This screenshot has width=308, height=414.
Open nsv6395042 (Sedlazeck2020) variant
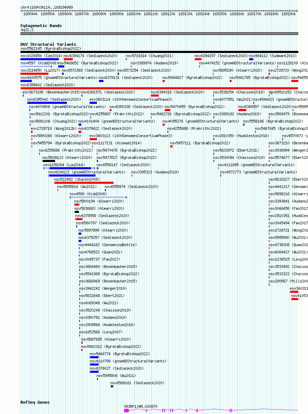(54, 100)
